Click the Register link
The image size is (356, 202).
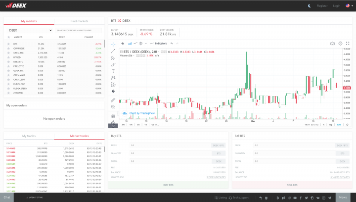pyautogui.click(x=322, y=5)
